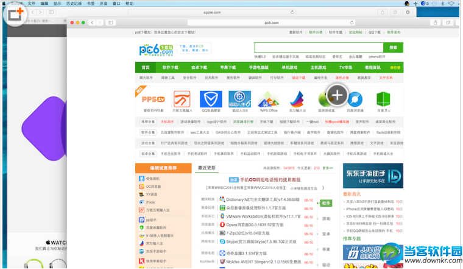Open the 驱动人生6 app icon

click(x=240, y=99)
